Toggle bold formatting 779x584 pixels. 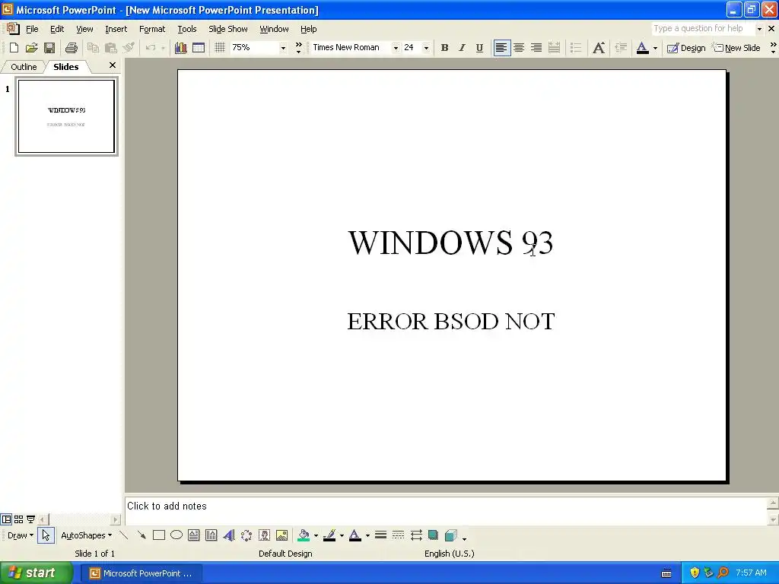(x=444, y=48)
